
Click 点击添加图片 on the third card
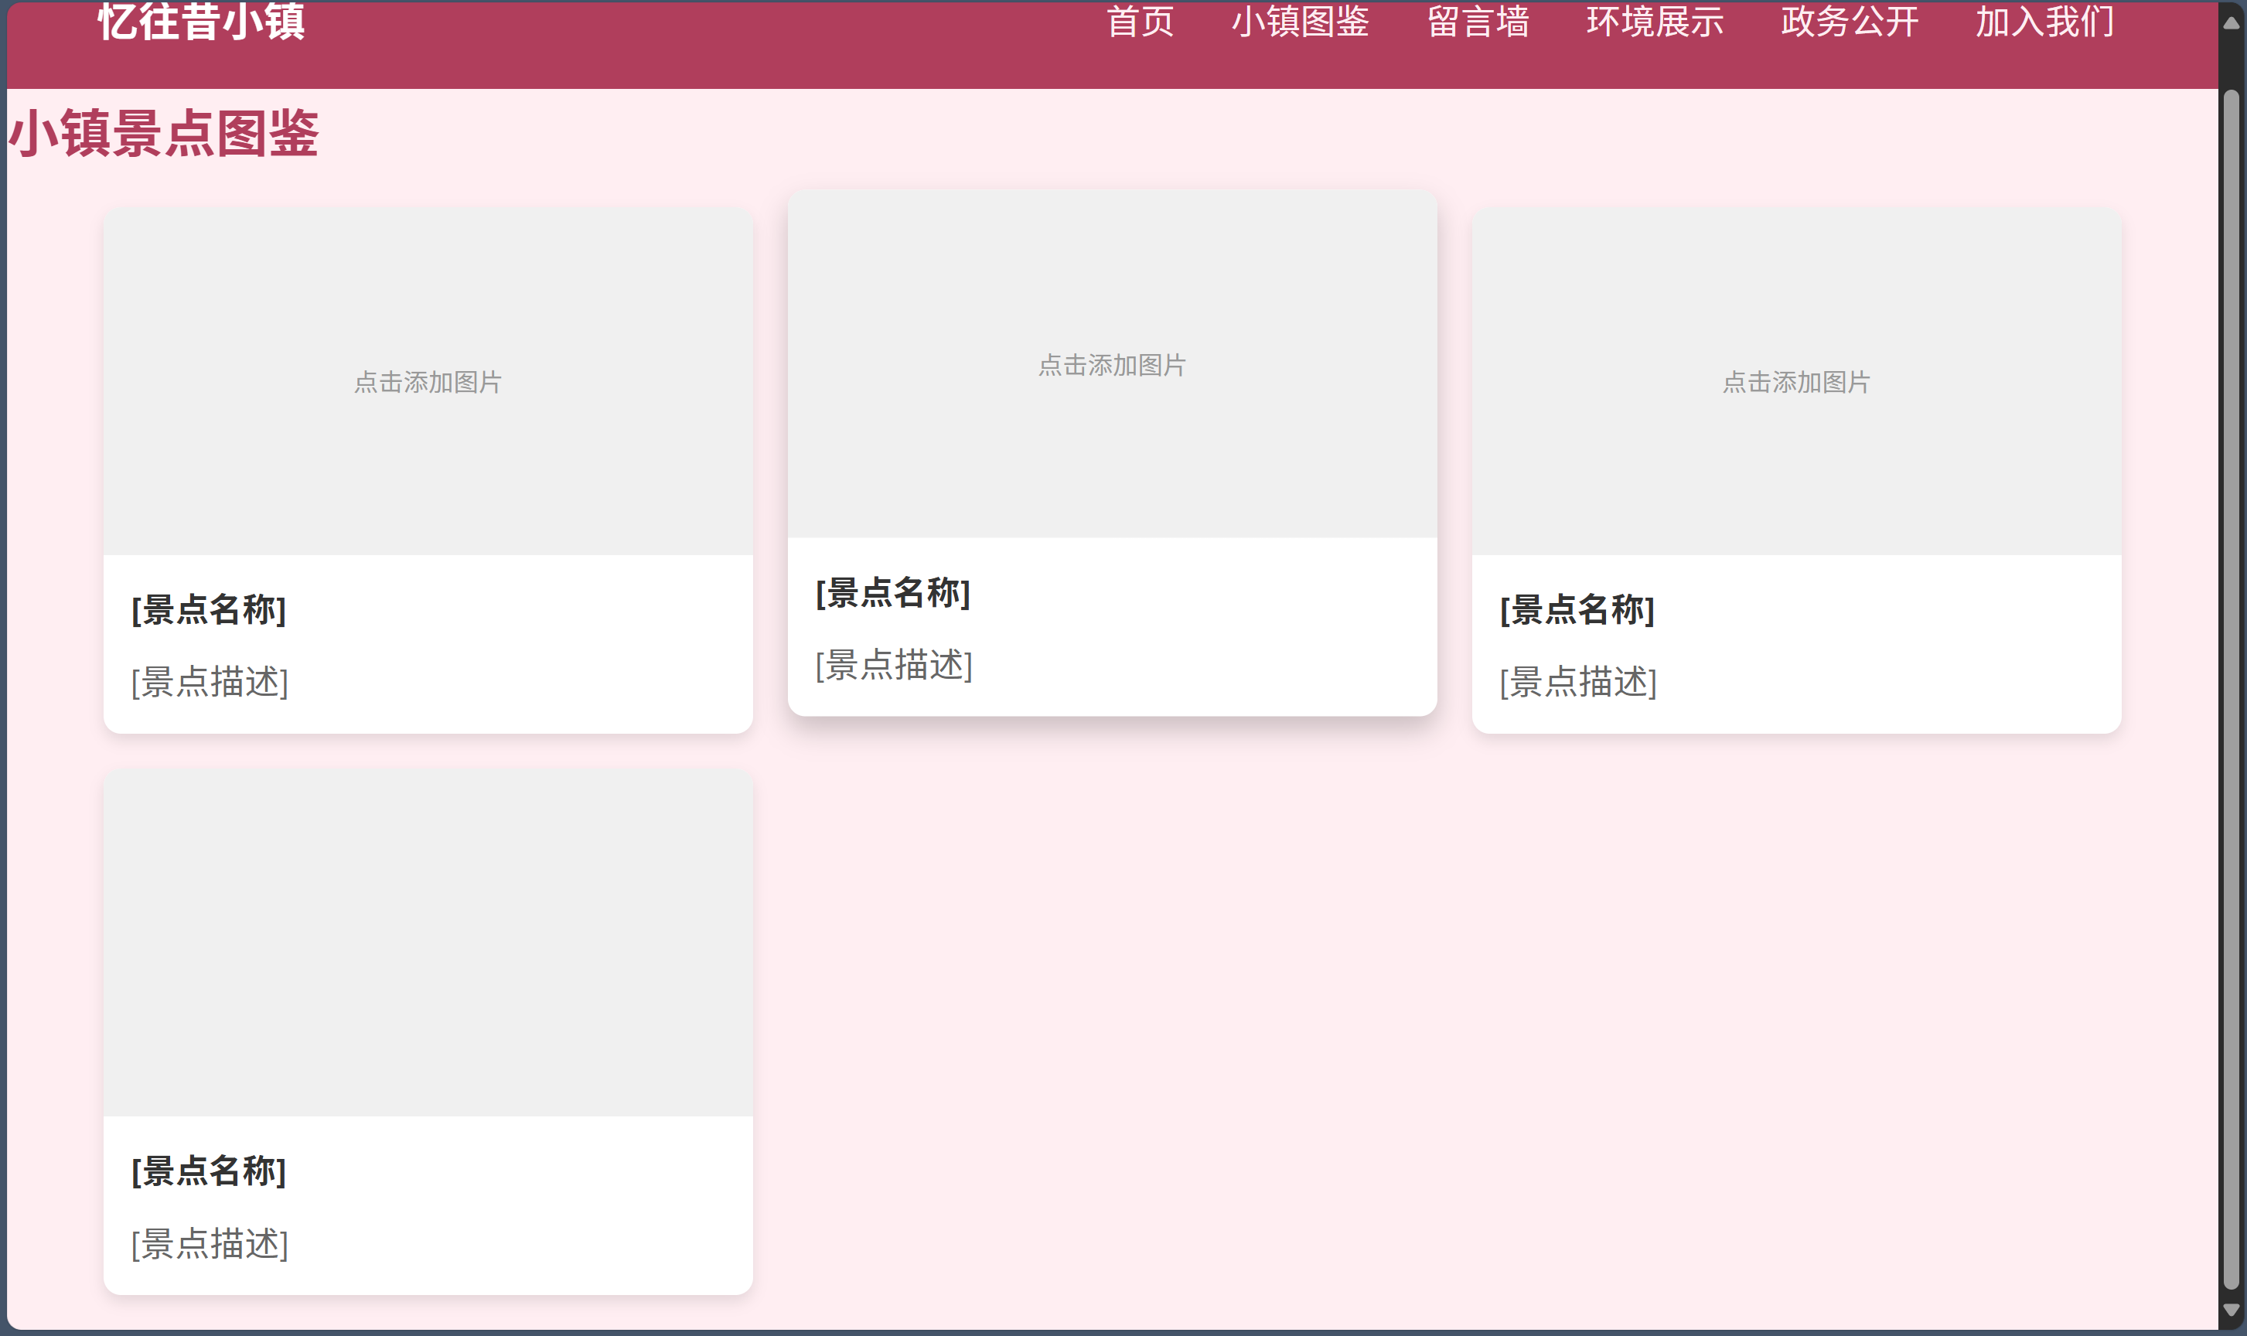[1796, 382]
